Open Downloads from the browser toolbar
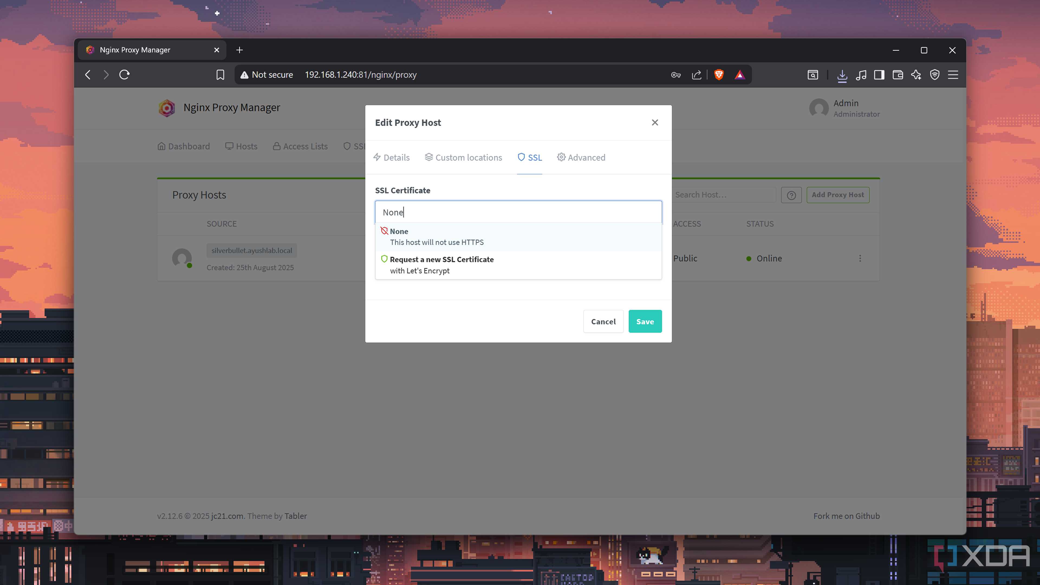The height and width of the screenshot is (585, 1040). tap(843, 75)
